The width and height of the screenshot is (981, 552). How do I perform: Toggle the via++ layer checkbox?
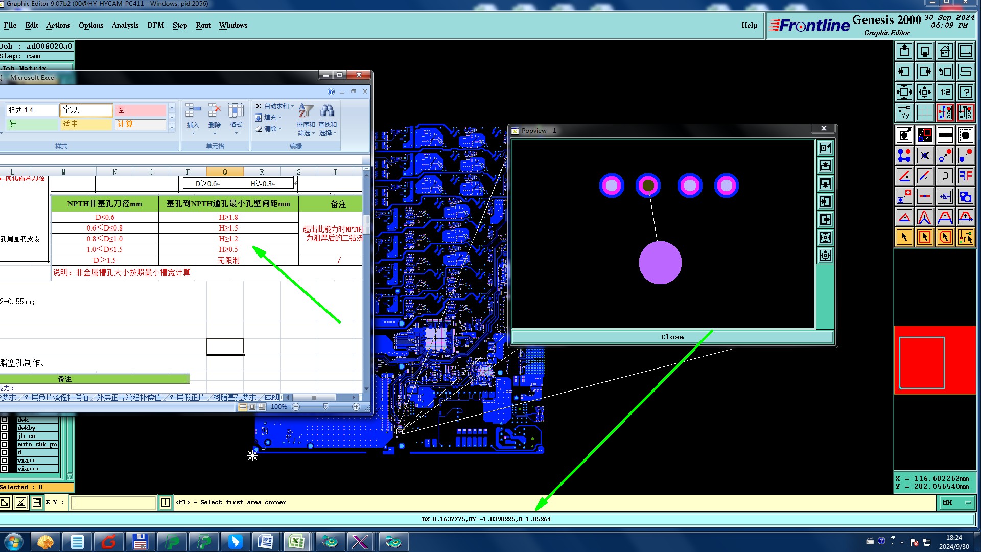(x=4, y=461)
